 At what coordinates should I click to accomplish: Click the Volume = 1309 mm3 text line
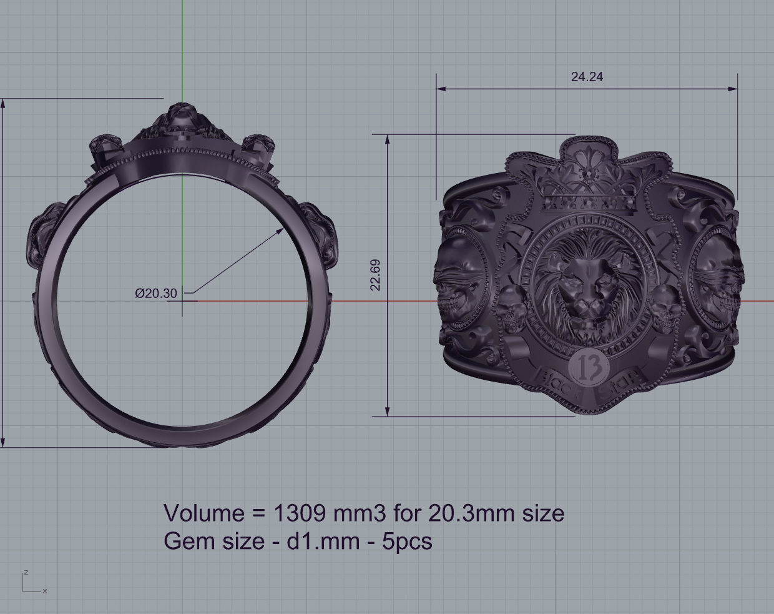(364, 513)
